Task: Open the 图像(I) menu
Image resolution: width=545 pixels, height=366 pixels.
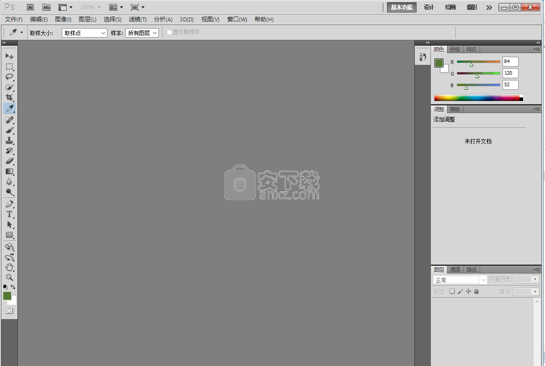Action: click(x=63, y=19)
